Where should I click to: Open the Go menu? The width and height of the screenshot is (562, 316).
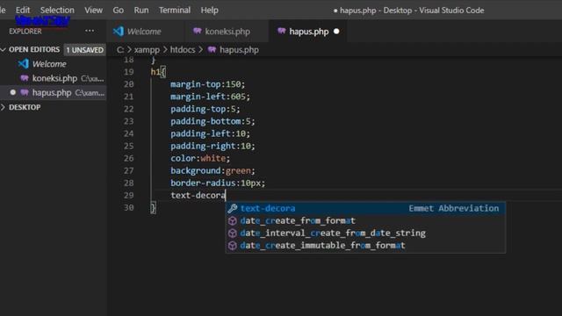[118, 10]
